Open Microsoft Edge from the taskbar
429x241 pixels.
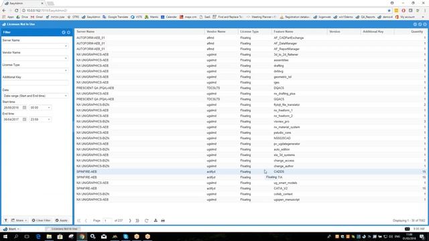pyautogui.click(x=38, y=236)
